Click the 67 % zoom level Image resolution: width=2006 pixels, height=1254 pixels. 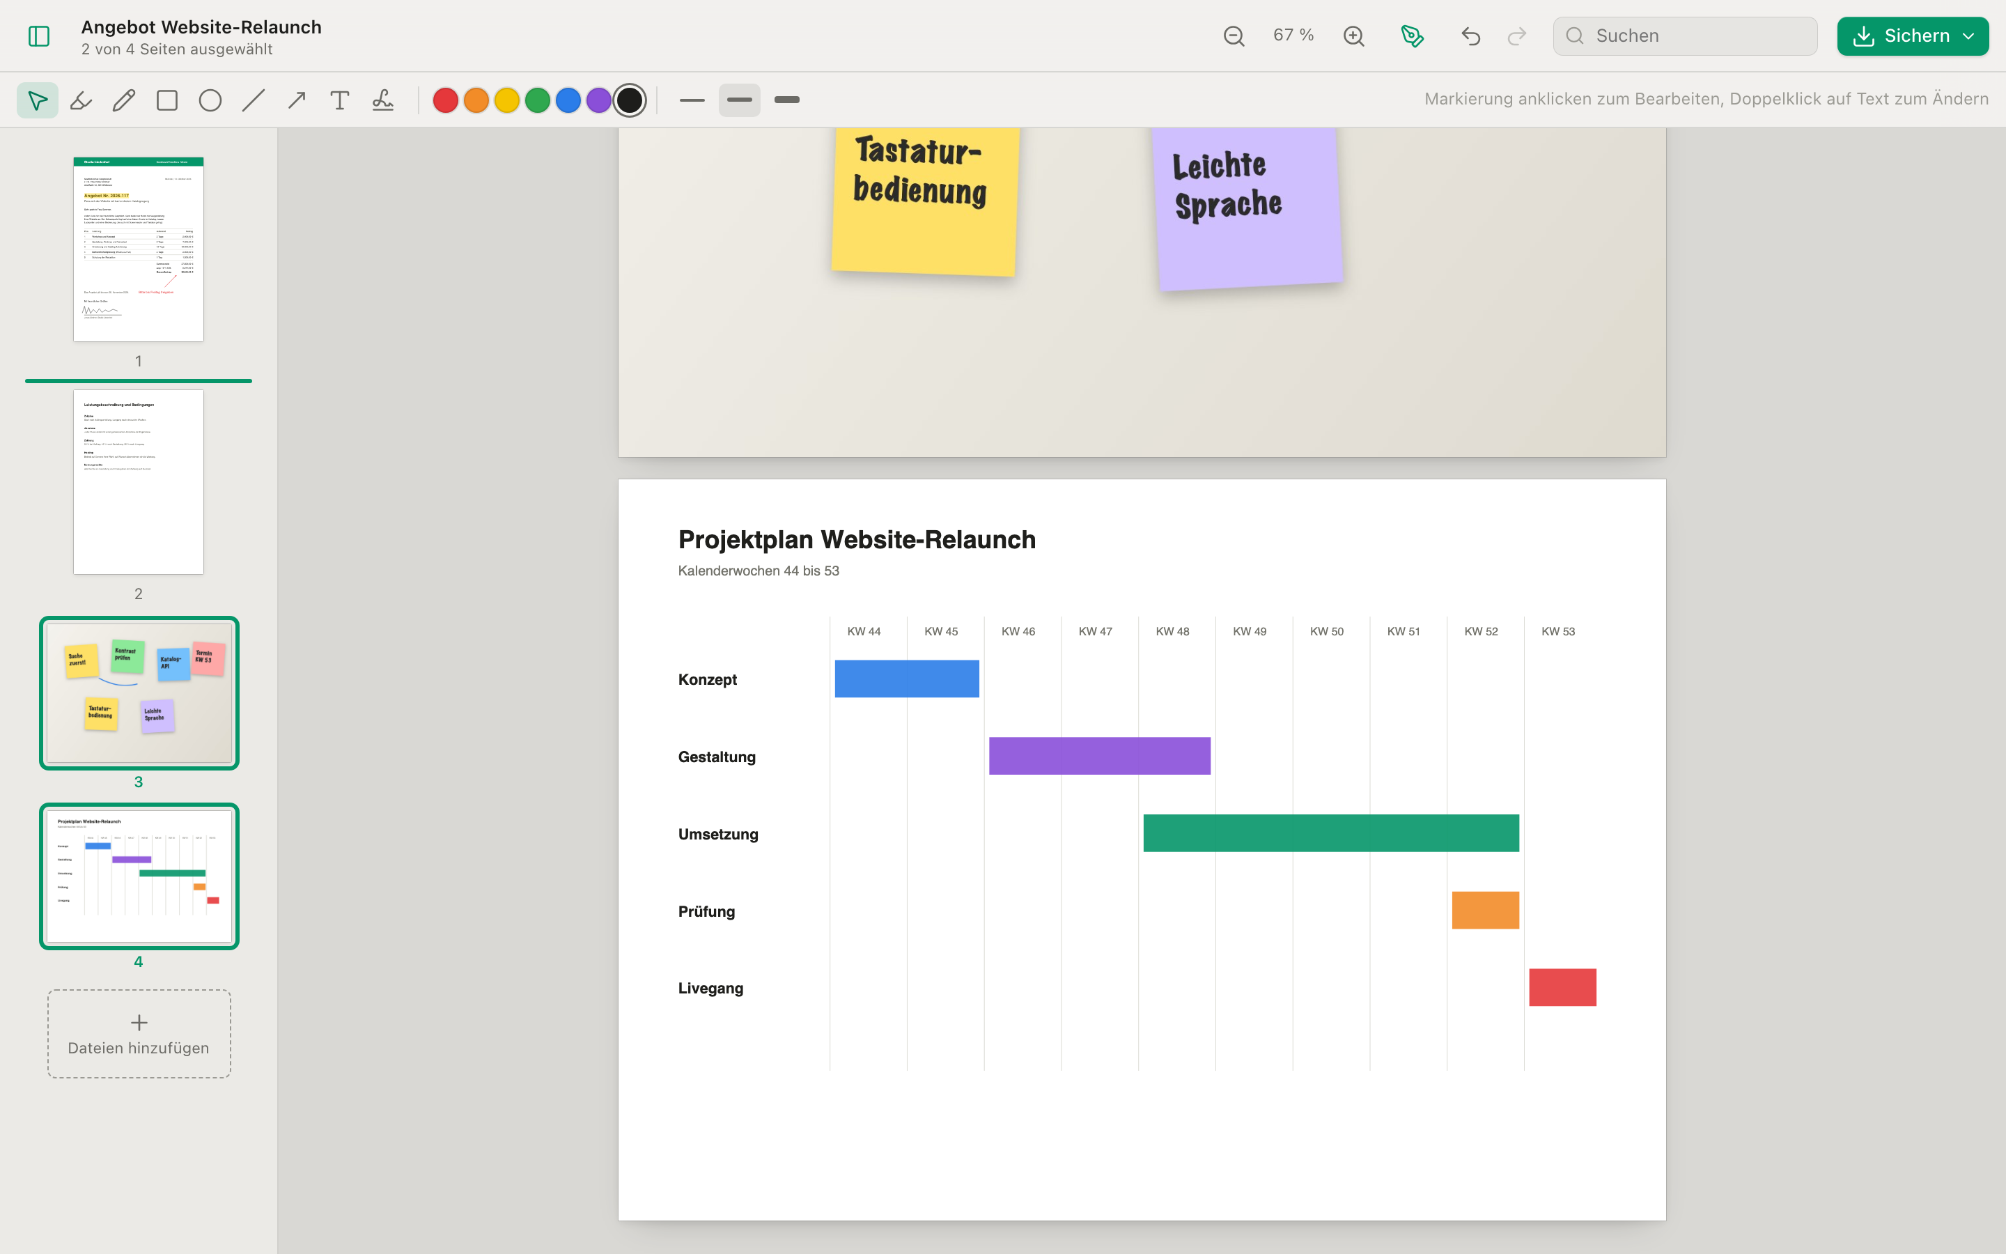pos(1293,36)
